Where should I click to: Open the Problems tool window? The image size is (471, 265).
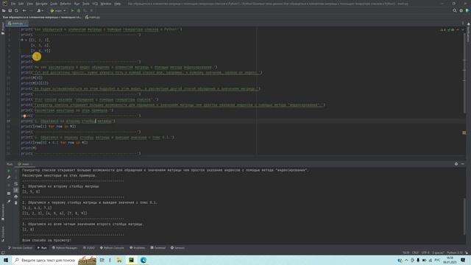(x=138, y=248)
